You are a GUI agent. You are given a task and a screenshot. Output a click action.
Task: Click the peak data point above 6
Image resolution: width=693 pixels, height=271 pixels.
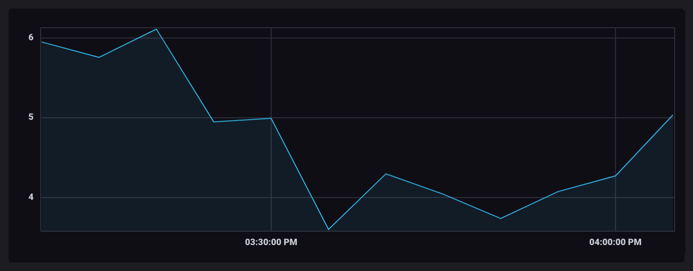[156, 29]
